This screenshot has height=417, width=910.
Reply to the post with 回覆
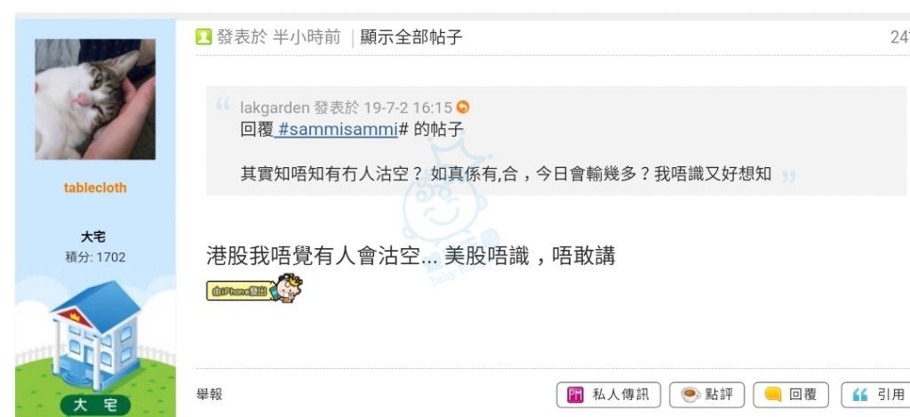coord(791,396)
